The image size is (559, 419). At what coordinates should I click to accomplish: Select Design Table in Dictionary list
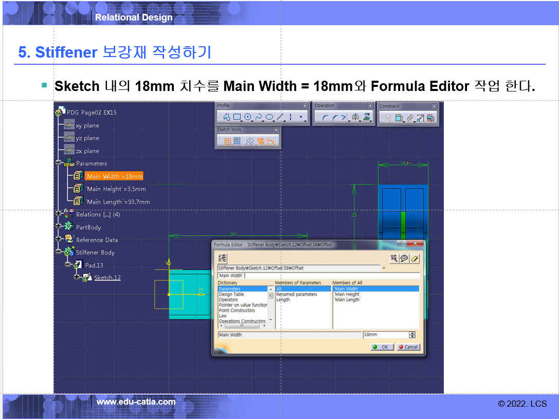click(231, 295)
